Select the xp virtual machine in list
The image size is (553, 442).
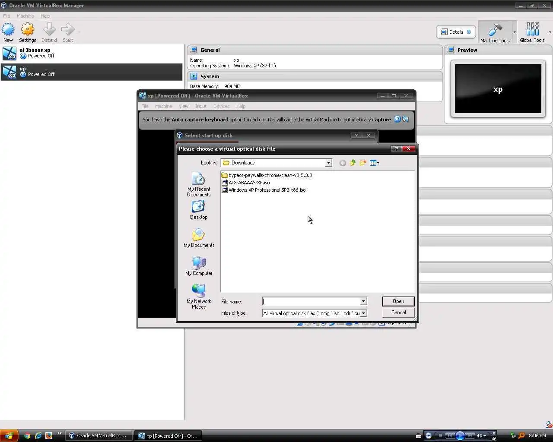(x=92, y=72)
